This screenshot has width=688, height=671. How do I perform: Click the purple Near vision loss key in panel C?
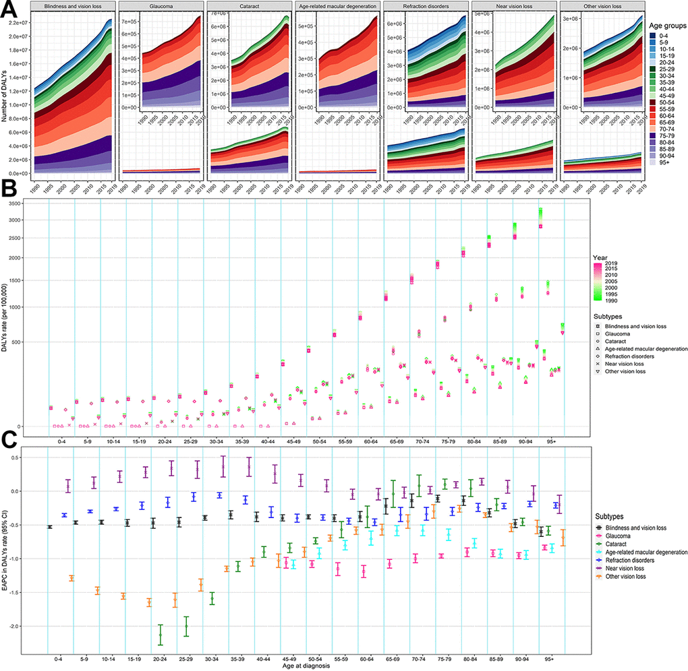600,568
